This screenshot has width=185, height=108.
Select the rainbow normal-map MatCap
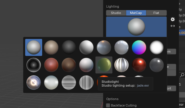(x=139, y=47)
